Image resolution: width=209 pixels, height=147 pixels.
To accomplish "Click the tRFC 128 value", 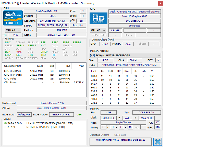I will click(x=157, y=127).
